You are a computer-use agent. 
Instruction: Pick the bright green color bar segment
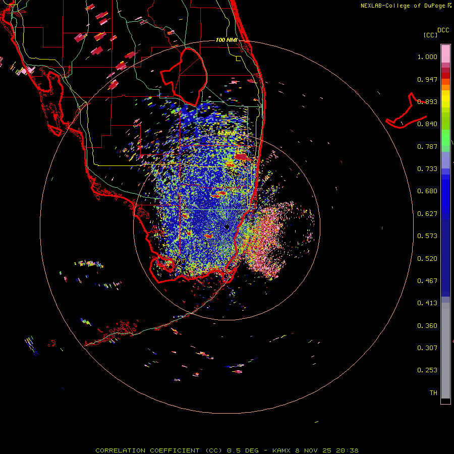pyautogui.click(x=445, y=138)
